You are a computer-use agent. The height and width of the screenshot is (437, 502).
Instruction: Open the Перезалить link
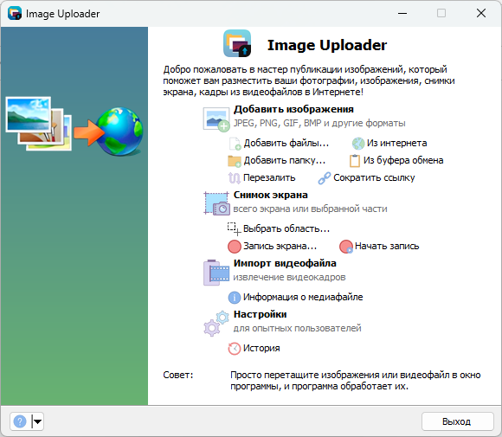coord(269,177)
